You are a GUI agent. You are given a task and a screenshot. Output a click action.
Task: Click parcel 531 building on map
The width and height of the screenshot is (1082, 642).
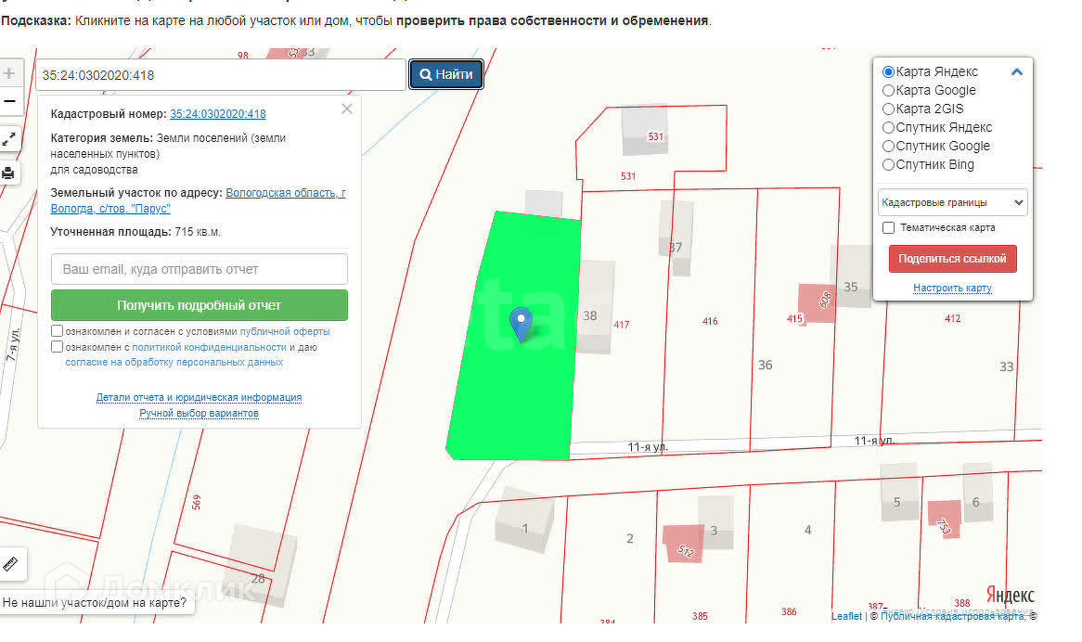pyautogui.click(x=645, y=131)
